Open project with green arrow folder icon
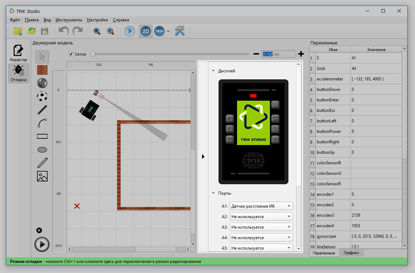This screenshot has height=273, width=415. tap(31, 31)
